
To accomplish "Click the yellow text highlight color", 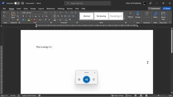I will pos(29,20).
